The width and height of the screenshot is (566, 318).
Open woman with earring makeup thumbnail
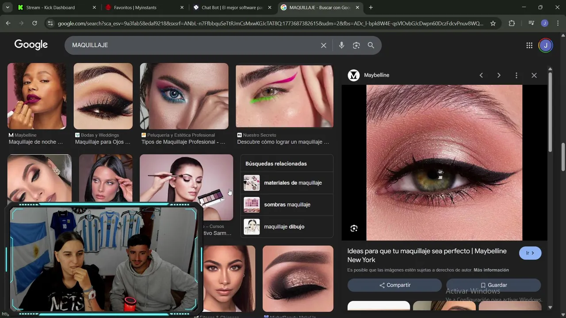tap(39, 179)
